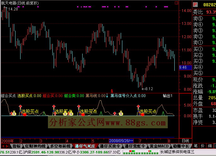The image size is (216, 156).
Task: Switch to 红财神均线 indicator tab
Action: (35, 146)
